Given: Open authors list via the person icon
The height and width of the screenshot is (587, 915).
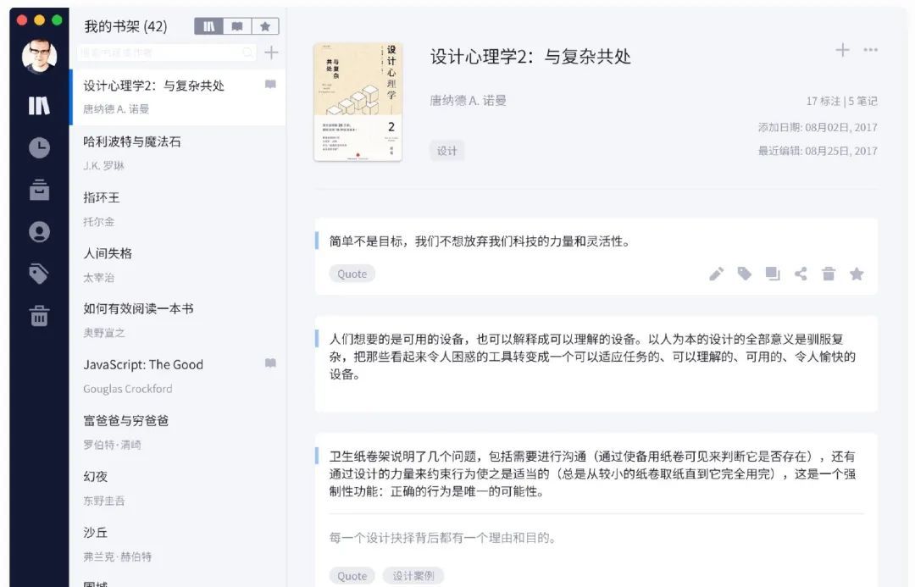Looking at the screenshot, I should tap(39, 231).
